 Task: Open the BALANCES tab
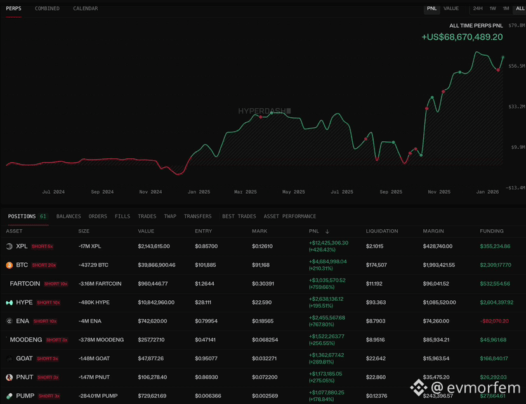[x=69, y=216]
